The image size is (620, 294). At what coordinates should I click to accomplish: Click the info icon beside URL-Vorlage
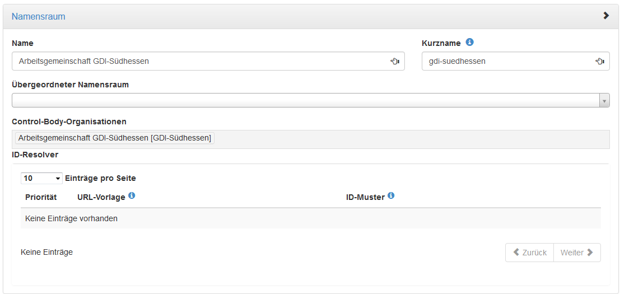pos(132,195)
